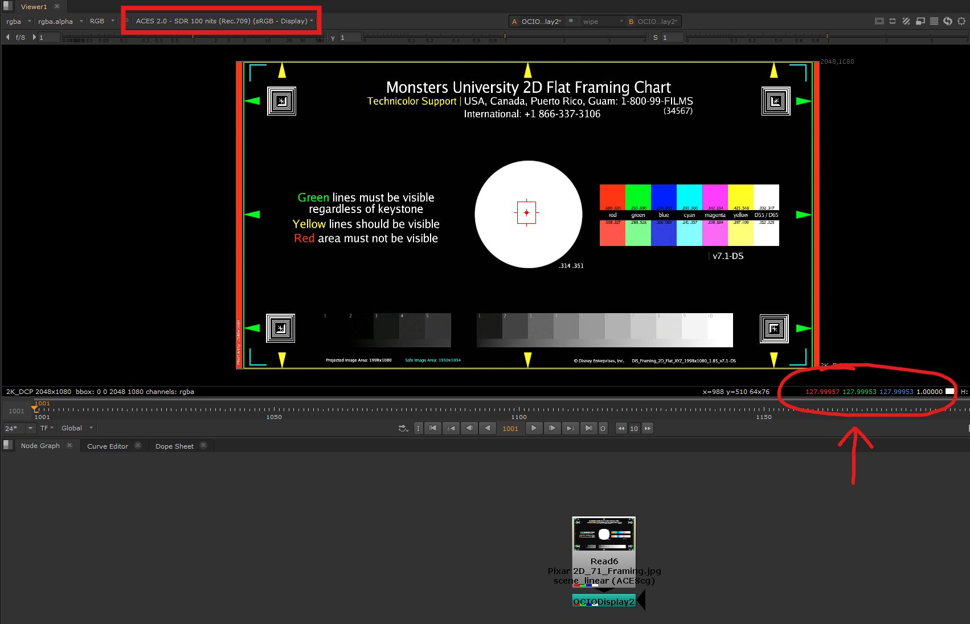Screen dimensions: 970x624
Task: Close the Dope Sheet tab
Action: (x=203, y=446)
